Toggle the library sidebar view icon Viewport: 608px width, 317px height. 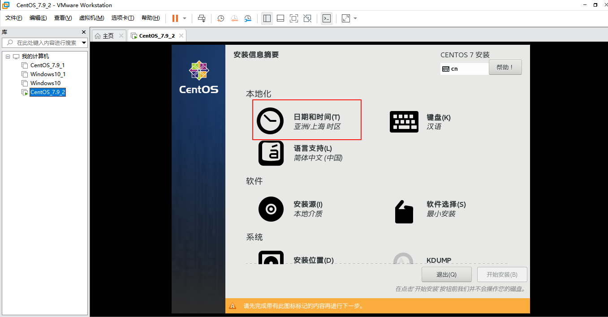[267, 18]
